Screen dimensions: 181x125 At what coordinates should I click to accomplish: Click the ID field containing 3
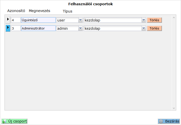tap(16, 28)
